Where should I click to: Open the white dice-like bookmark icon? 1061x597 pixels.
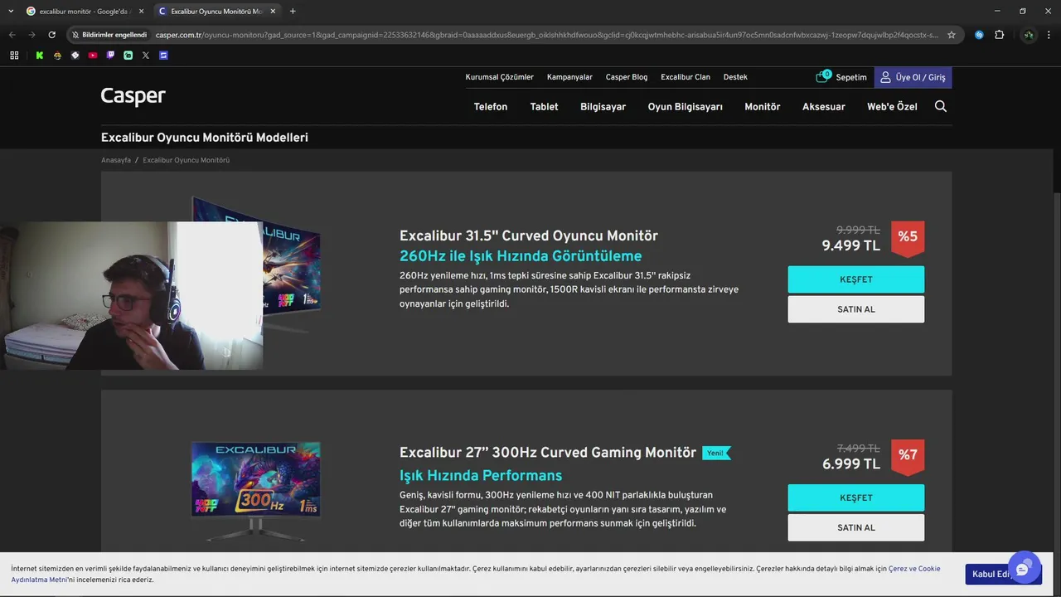pyautogui.click(x=75, y=56)
